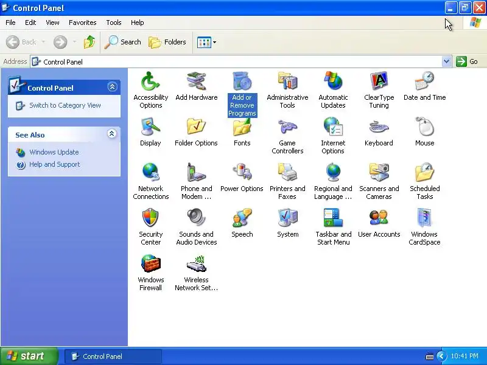Open Windows Firewall icon
The image size is (487, 365).
tap(150, 273)
